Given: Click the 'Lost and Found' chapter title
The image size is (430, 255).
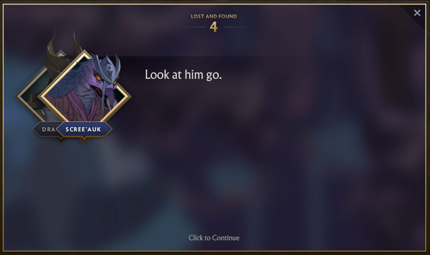Looking at the screenshot, I should (x=214, y=16).
